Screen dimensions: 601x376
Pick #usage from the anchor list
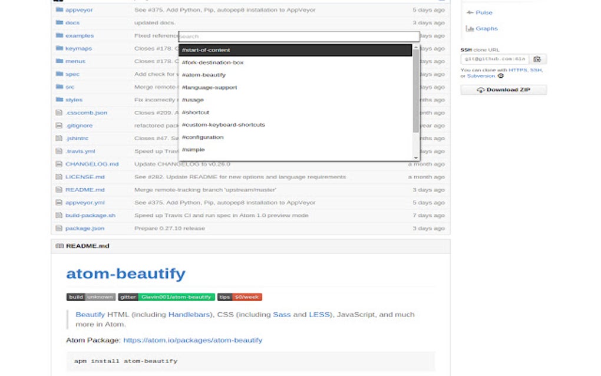tap(295, 100)
